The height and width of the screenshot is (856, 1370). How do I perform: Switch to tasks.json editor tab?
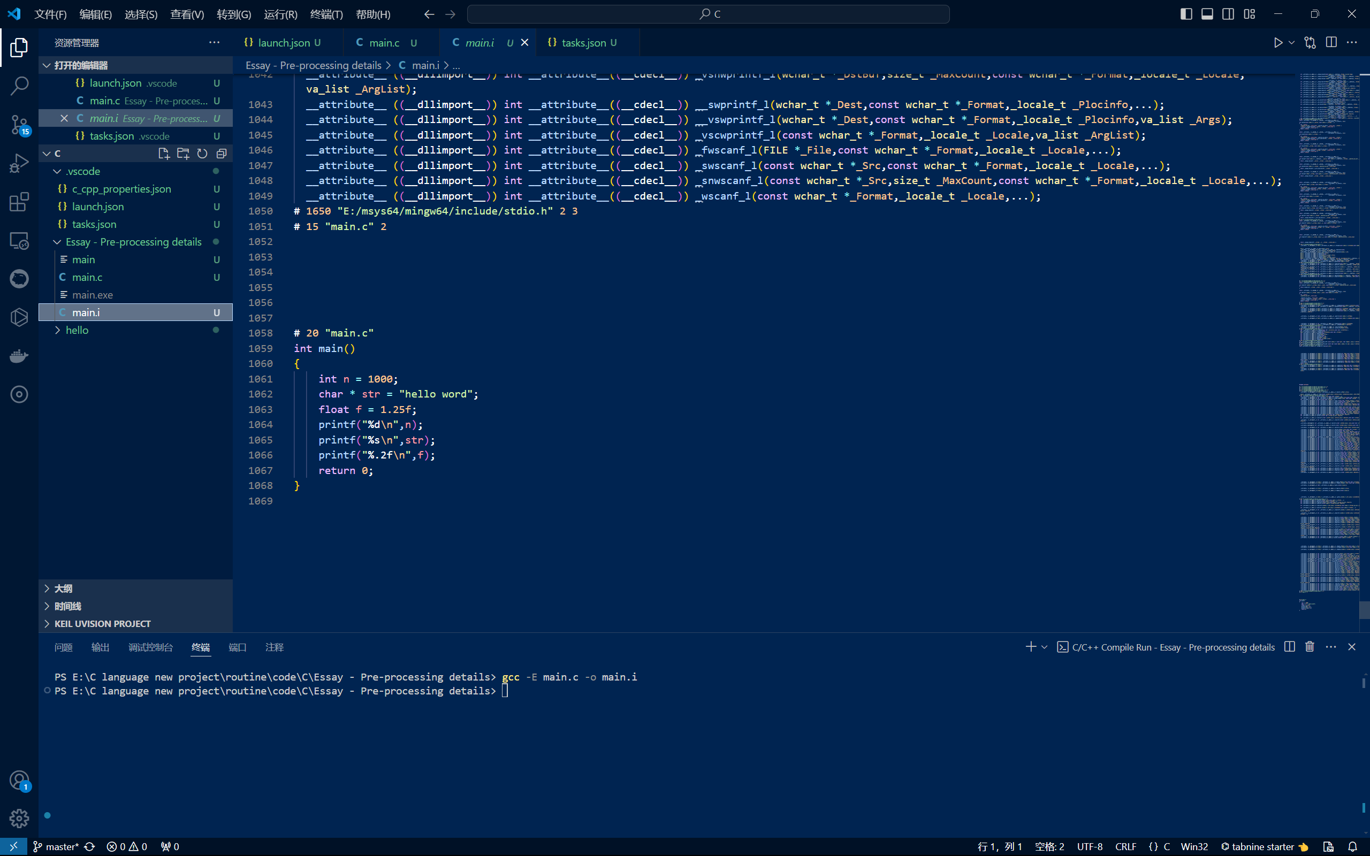587,42
